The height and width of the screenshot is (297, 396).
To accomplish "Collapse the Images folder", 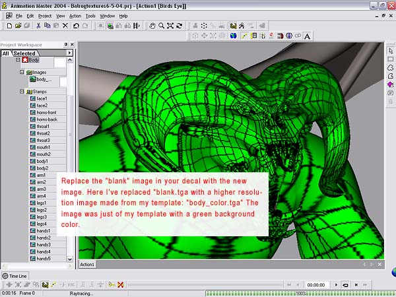I will coord(22,72).
